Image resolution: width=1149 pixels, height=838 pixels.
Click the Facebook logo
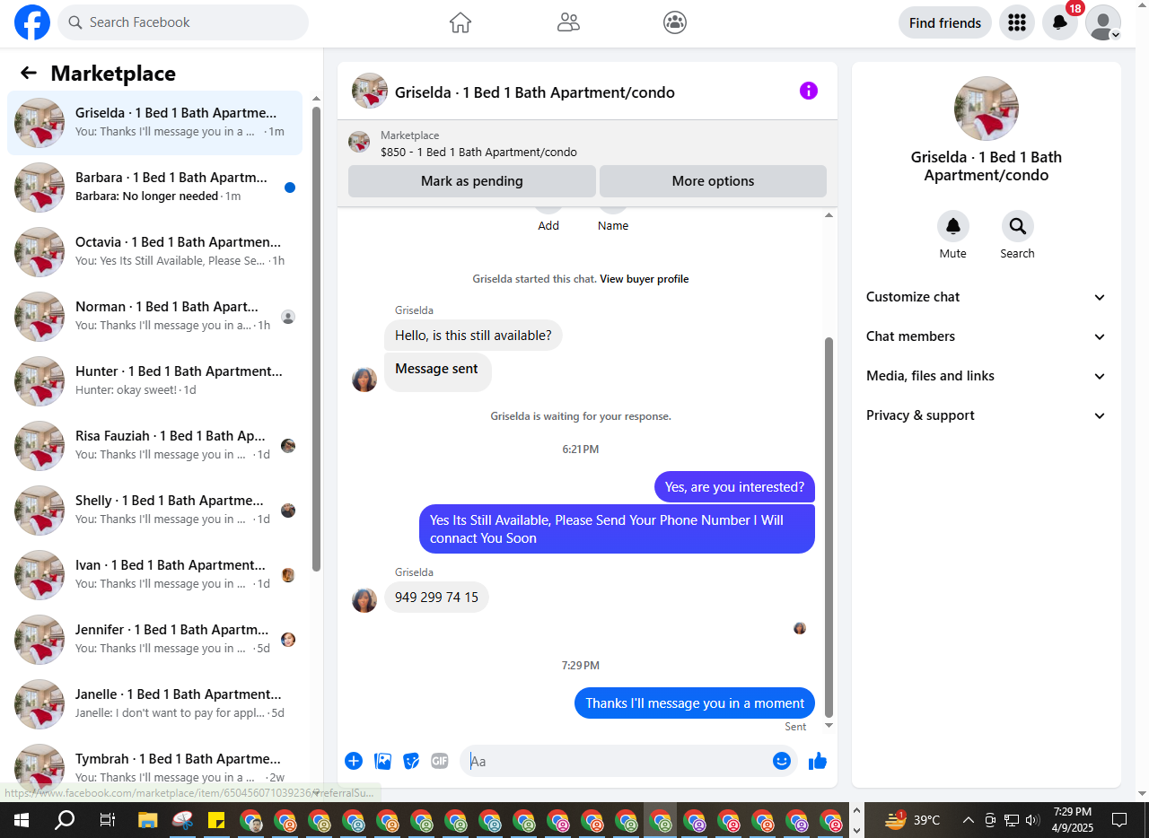pos(32,22)
